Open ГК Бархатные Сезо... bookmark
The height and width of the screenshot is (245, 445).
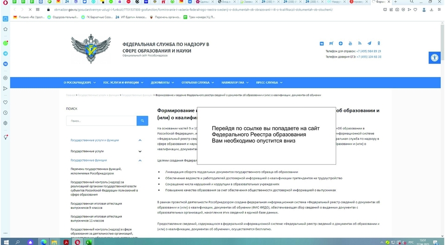point(97,17)
